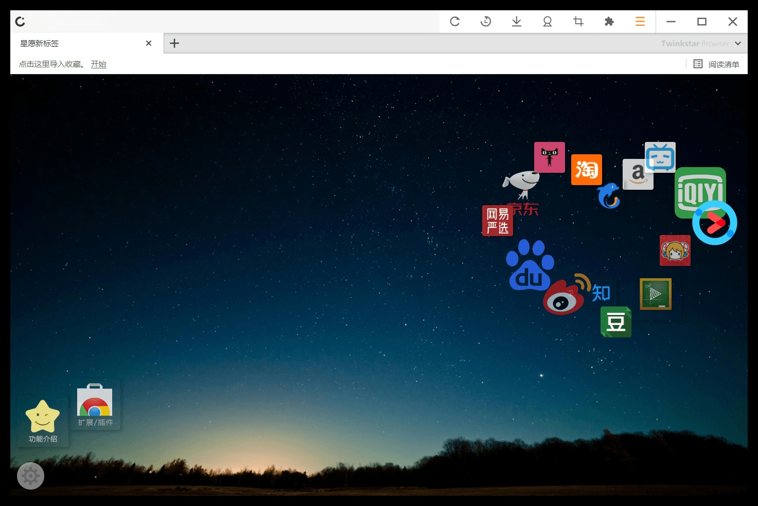The width and height of the screenshot is (758, 506).
Task: Open the blue dolphin shortcut icon
Action: coord(609,195)
